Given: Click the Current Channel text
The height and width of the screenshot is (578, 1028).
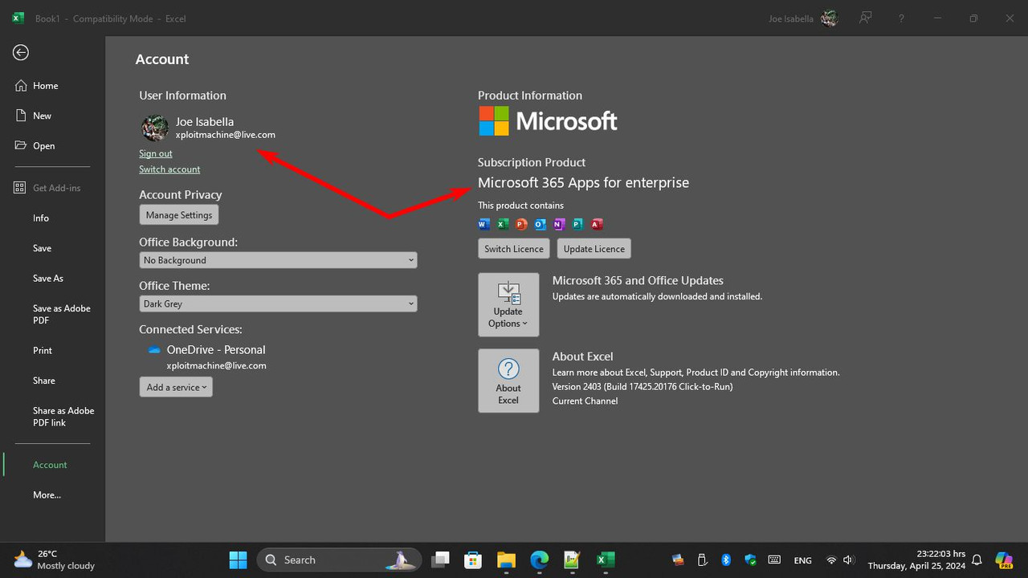Looking at the screenshot, I should (585, 401).
